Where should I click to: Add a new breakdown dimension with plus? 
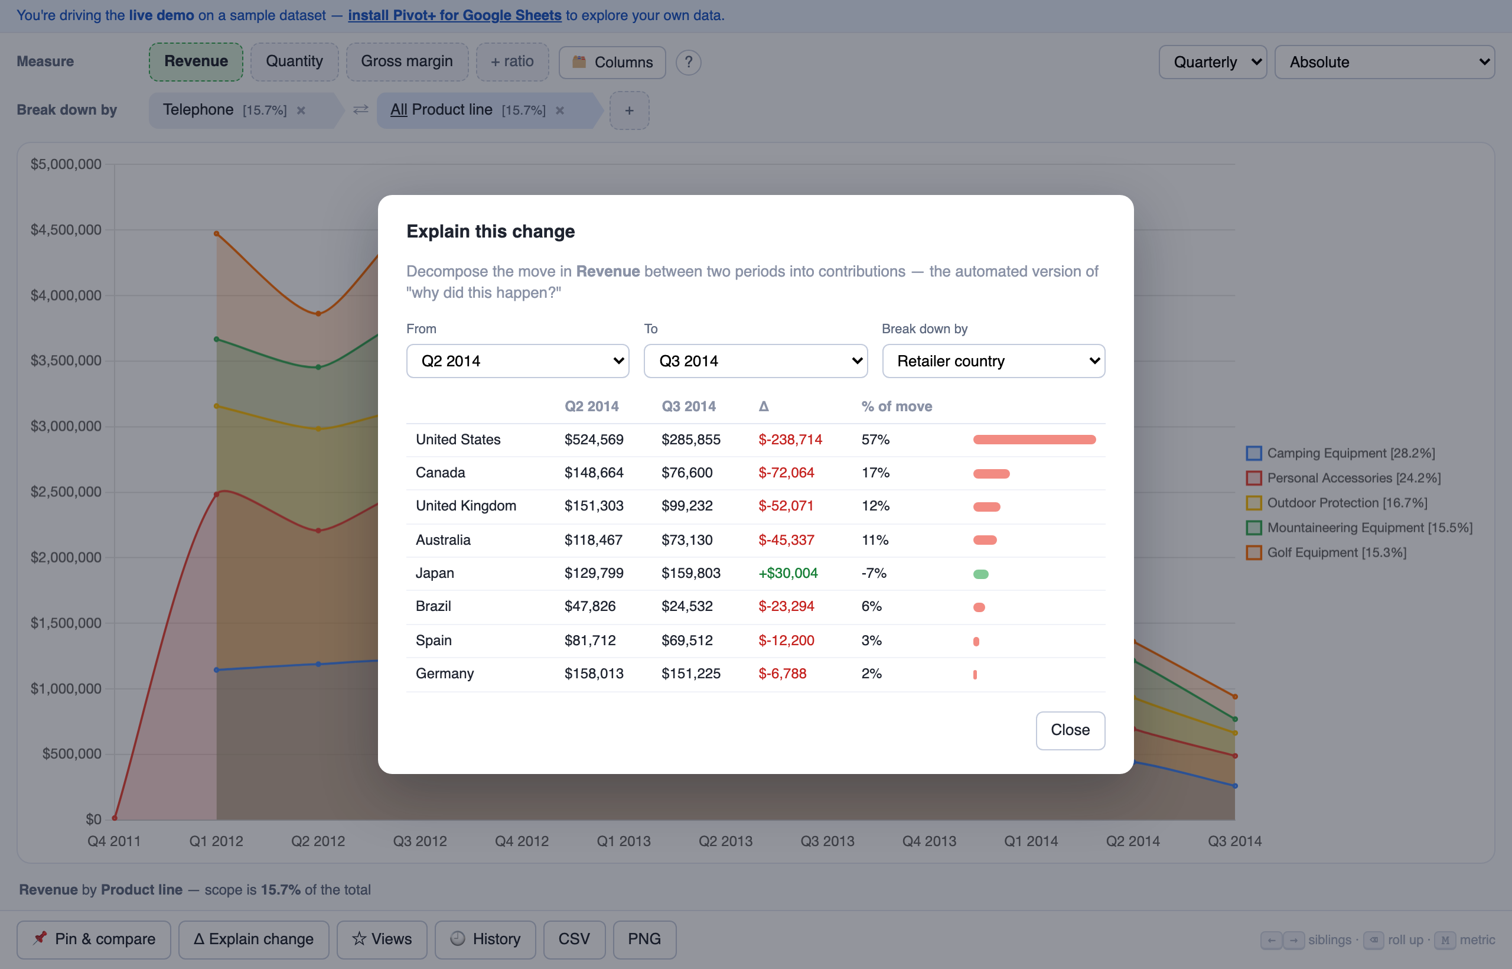629,110
